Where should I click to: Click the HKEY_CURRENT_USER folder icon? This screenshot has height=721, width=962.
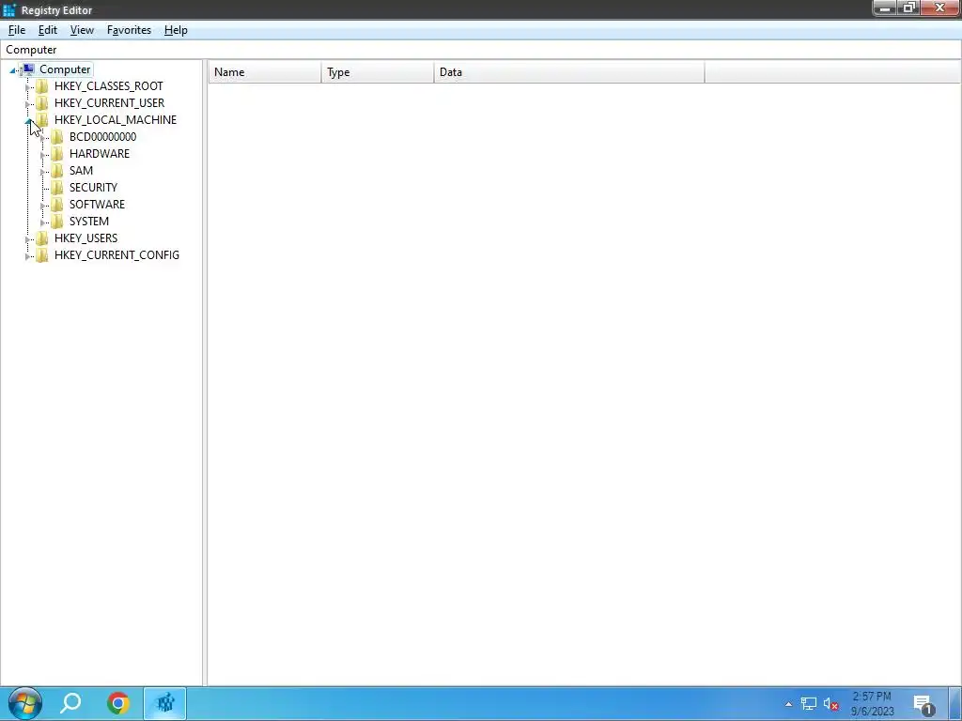tap(41, 103)
